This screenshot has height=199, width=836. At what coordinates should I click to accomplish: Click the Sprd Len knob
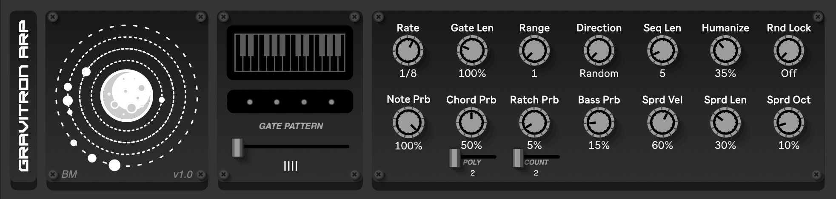[725, 123]
